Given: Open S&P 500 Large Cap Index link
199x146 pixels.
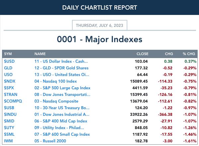Looking at the screenshot, I should click(x=62, y=88).
